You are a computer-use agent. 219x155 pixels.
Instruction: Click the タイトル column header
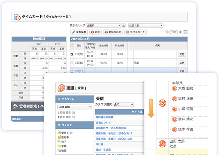click(119, 112)
